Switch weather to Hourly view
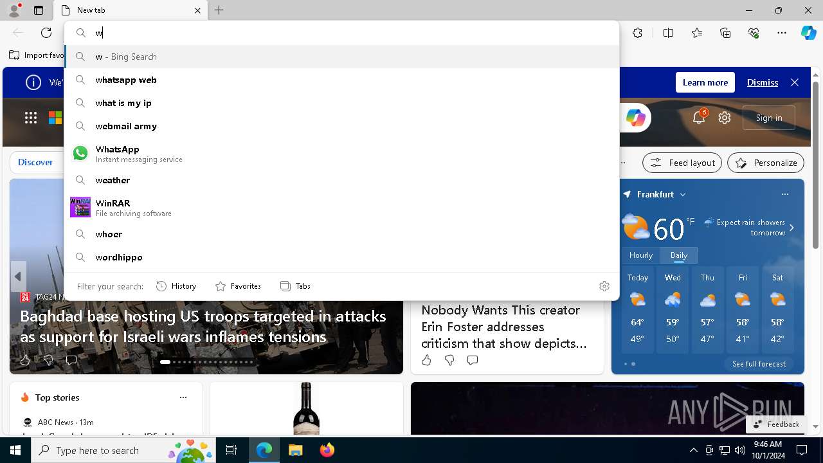Image resolution: width=823 pixels, height=463 pixels. (x=641, y=255)
